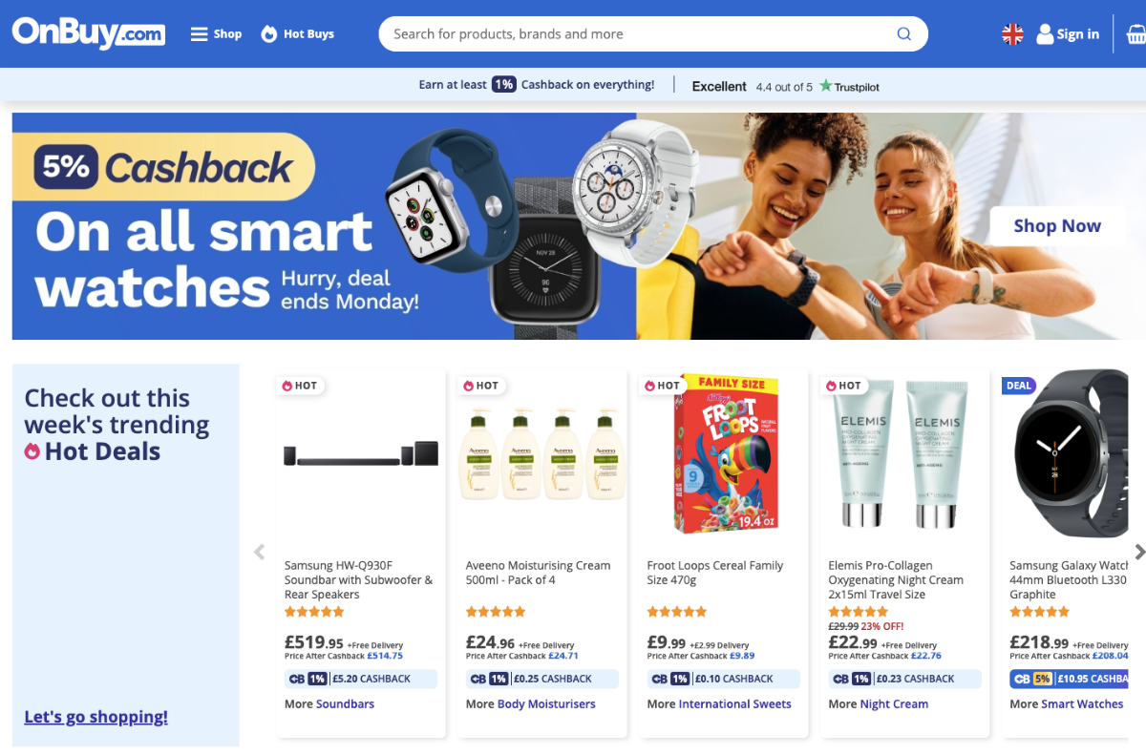Open the Samsung soundbar product image
Image resolution: width=1146 pixels, height=755 pixels.
361,453
